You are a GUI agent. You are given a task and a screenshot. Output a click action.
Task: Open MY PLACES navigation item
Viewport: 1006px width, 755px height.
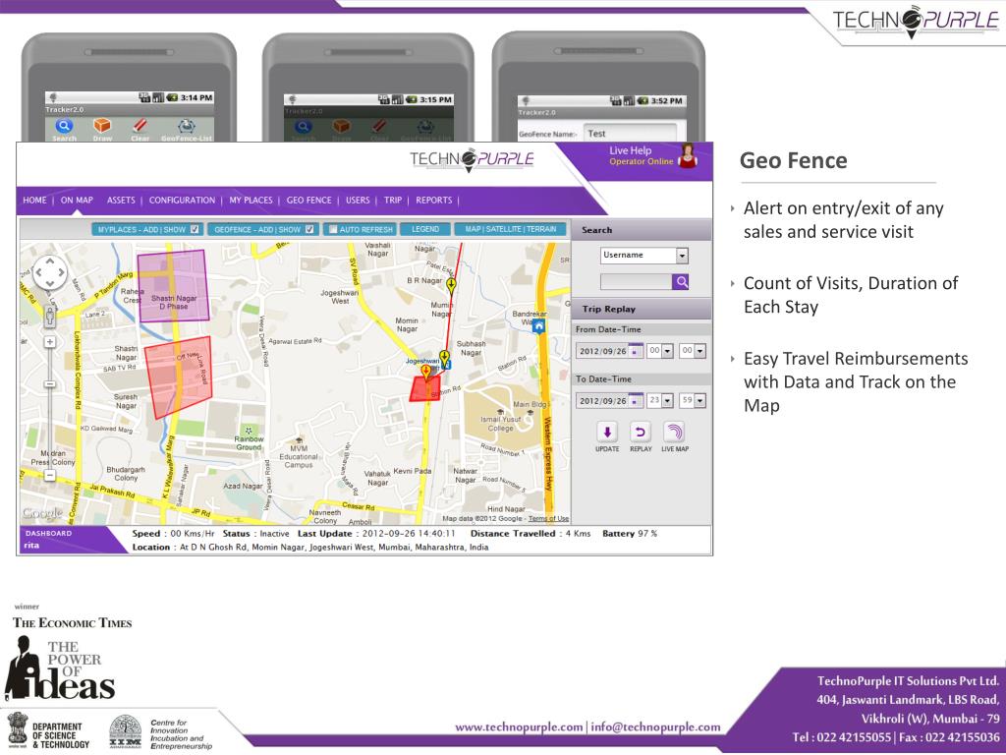coord(251,201)
